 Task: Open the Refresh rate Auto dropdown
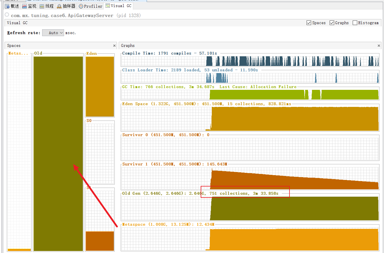53,33
